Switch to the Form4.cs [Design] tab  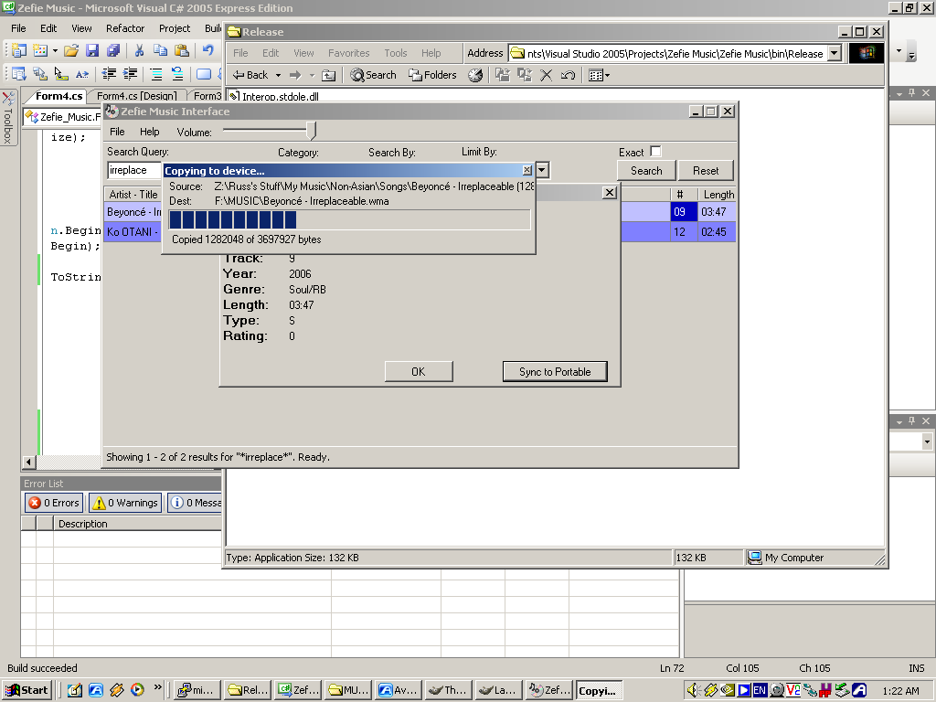[136, 96]
